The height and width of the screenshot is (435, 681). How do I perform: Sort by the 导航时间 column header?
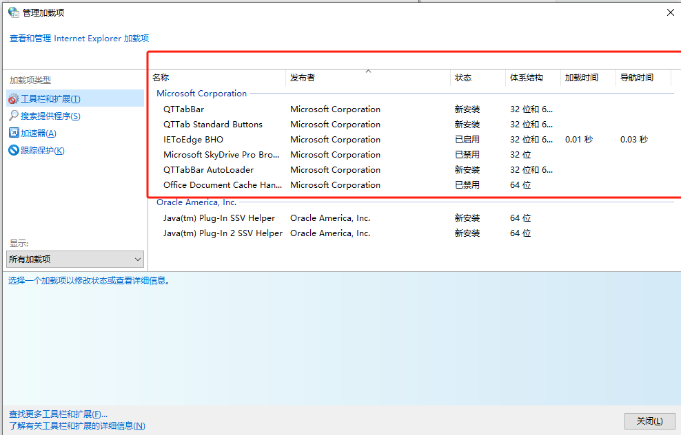[643, 78]
